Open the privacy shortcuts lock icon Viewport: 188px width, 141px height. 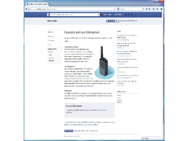point(136,15)
